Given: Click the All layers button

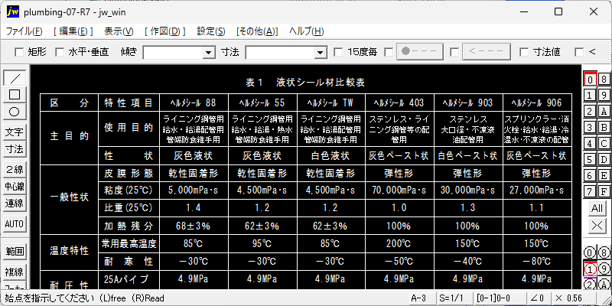Looking at the screenshot, I should 597,208.
